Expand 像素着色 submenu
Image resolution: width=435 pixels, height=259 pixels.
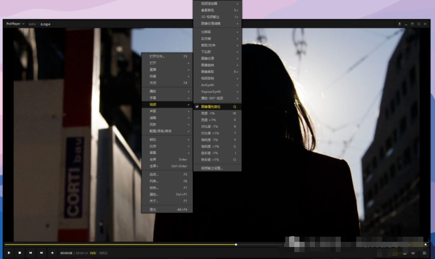click(x=217, y=10)
